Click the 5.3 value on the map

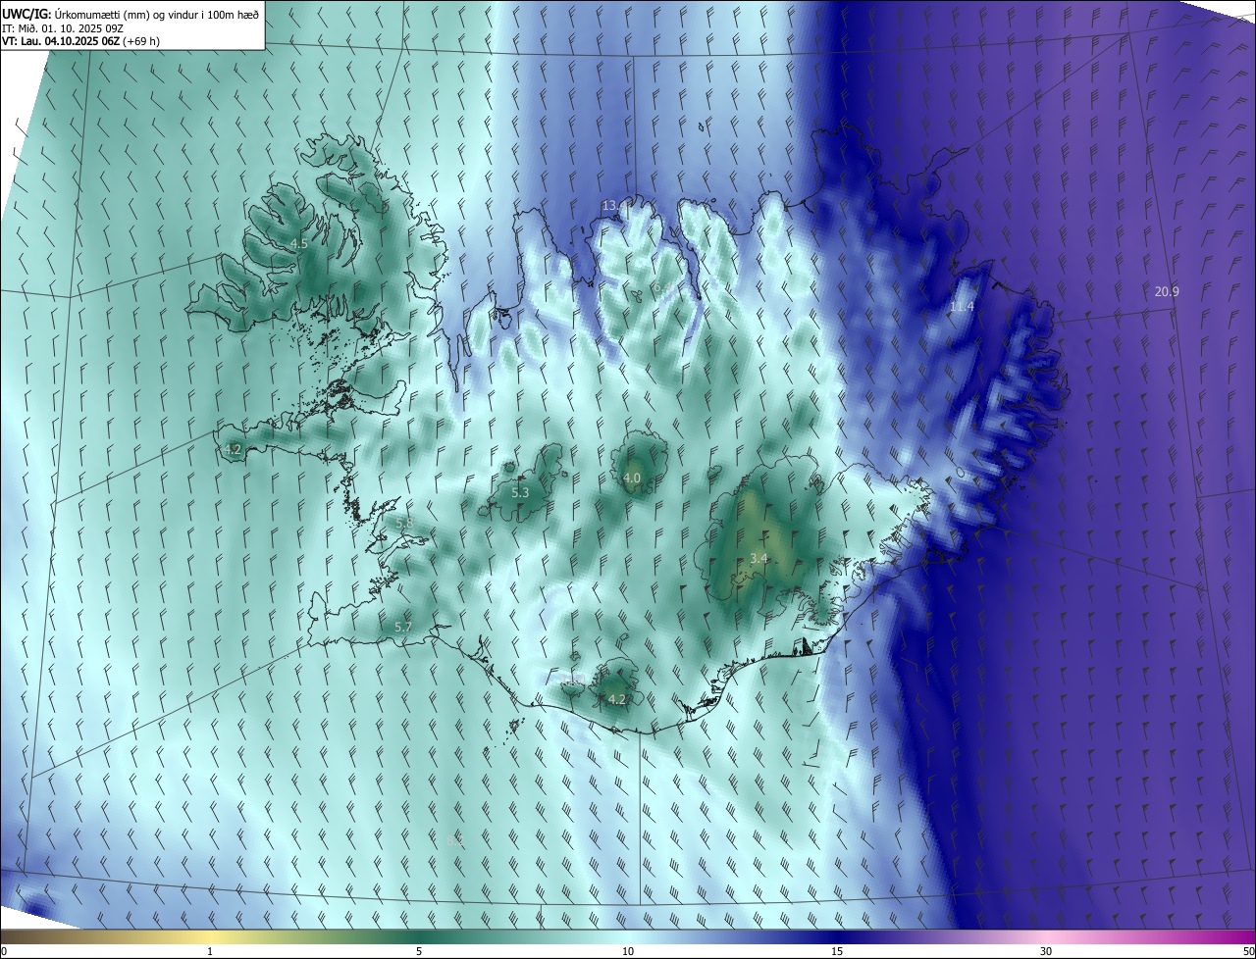point(520,492)
